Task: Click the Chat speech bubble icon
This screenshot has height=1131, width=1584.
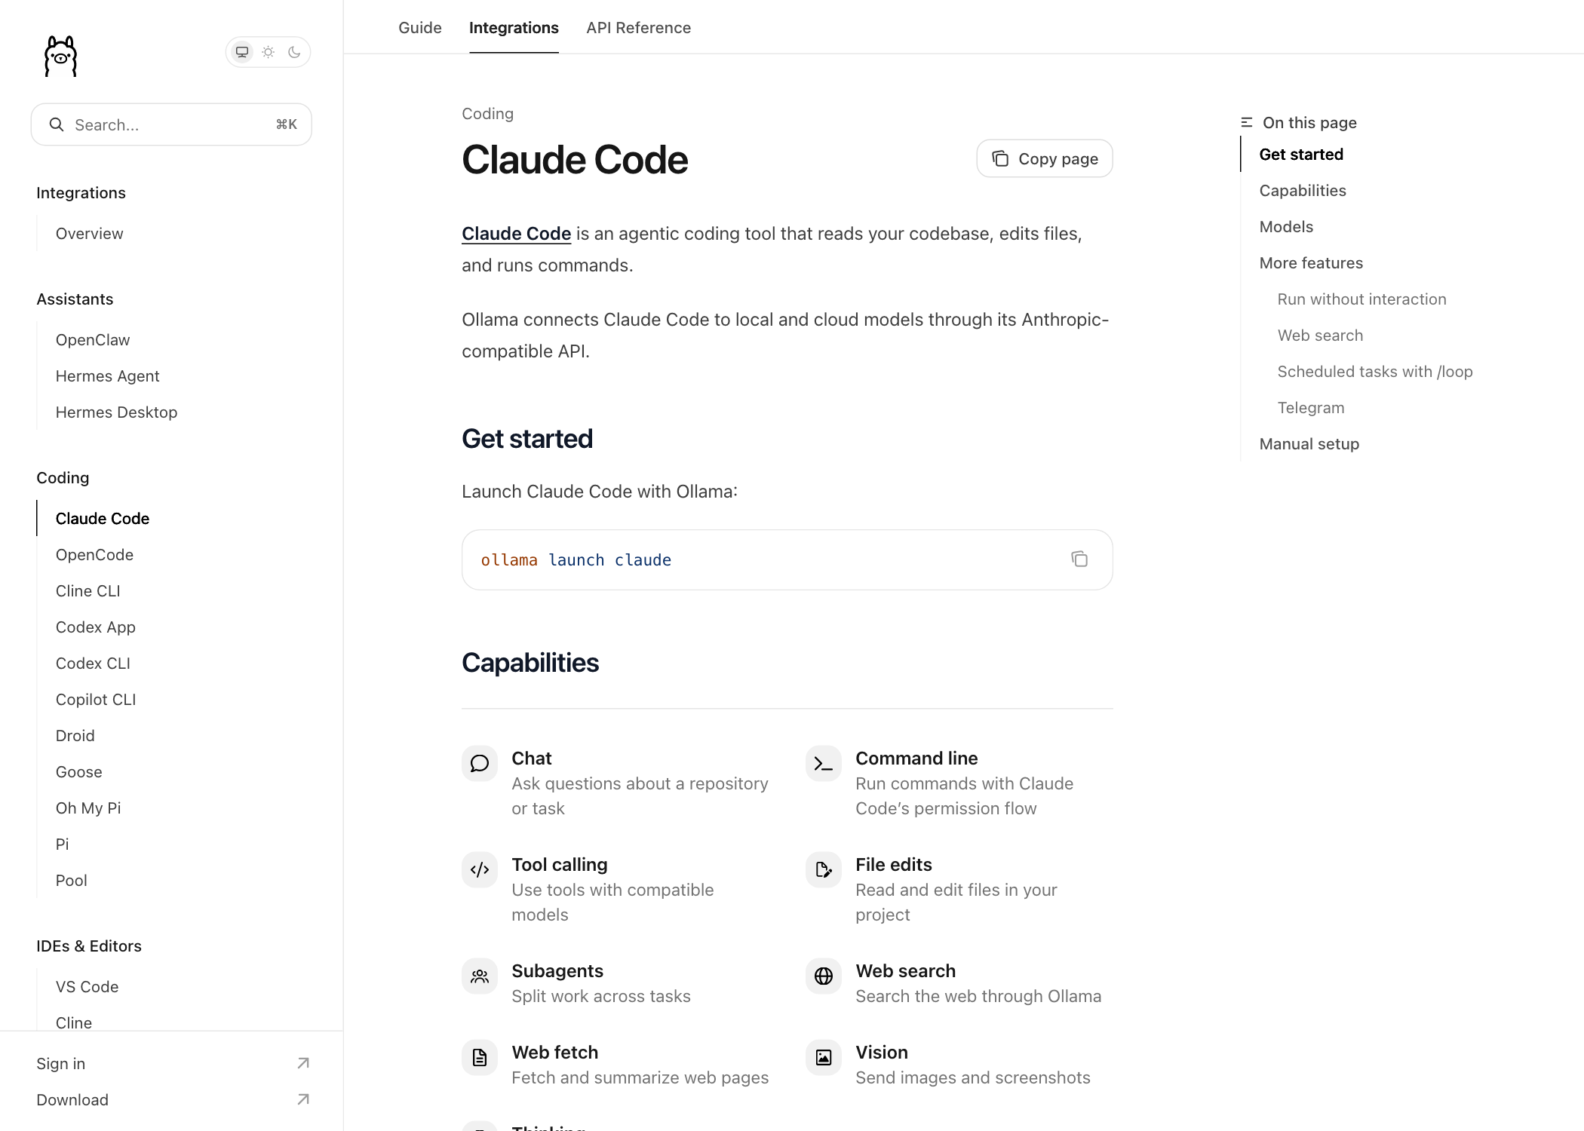Action: tap(480, 764)
